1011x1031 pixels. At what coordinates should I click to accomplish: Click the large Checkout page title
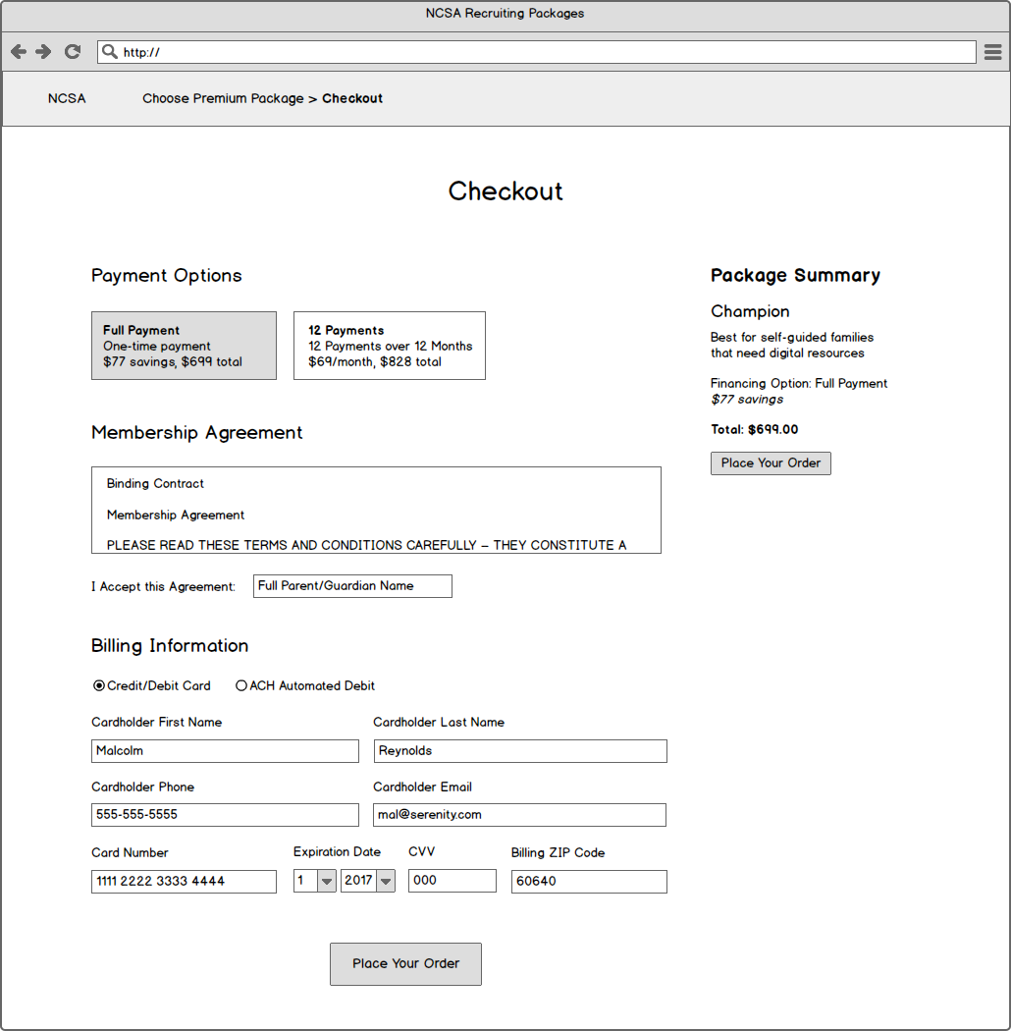click(x=505, y=191)
